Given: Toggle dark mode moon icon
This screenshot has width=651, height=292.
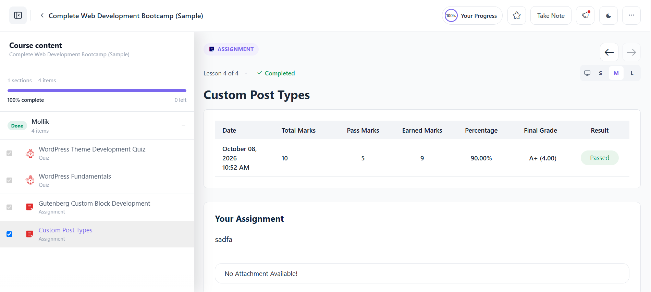Looking at the screenshot, I should pyautogui.click(x=608, y=15).
